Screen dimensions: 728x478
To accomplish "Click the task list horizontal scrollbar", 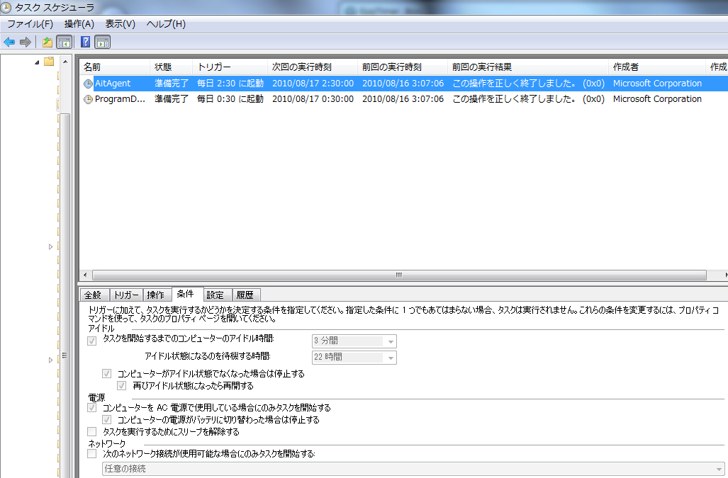I will 398,275.
